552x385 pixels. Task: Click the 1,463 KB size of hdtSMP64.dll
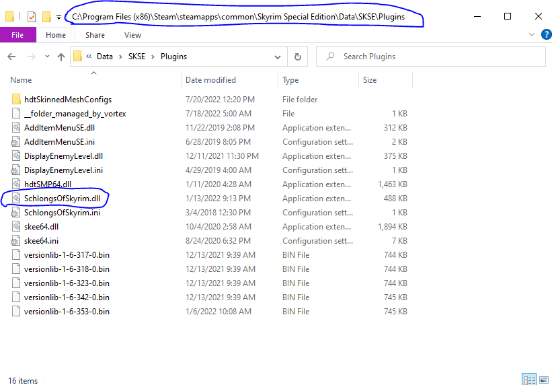coord(393,184)
